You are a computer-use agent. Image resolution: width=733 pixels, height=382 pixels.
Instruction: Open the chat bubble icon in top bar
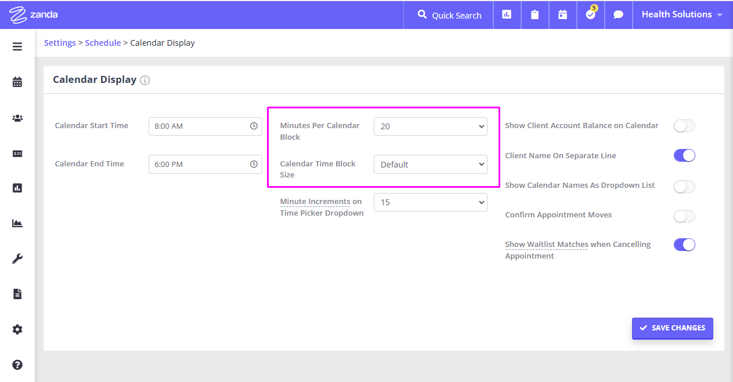coord(618,15)
